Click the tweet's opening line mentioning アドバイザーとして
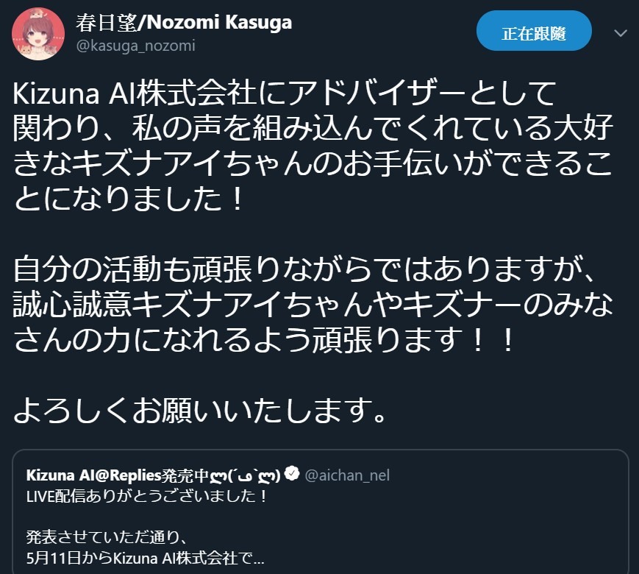 point(285,93)
